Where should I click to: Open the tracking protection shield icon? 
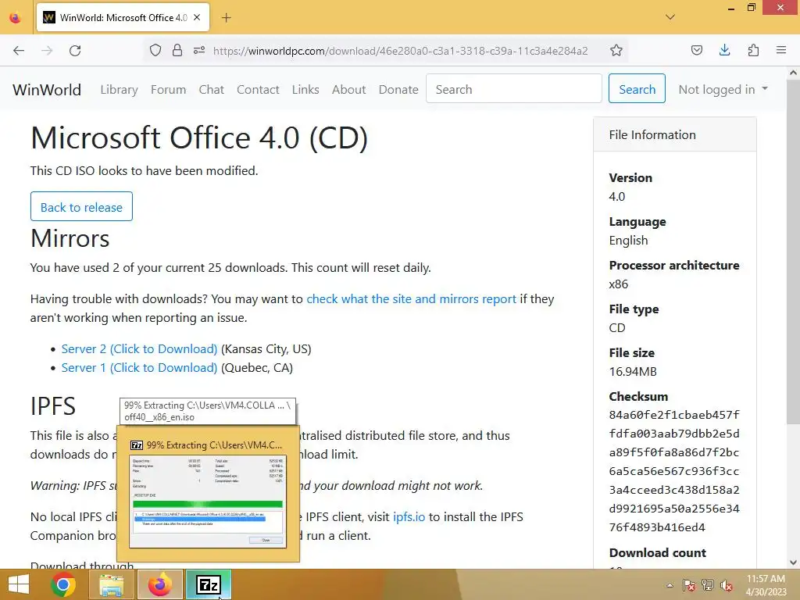point(155,51)
